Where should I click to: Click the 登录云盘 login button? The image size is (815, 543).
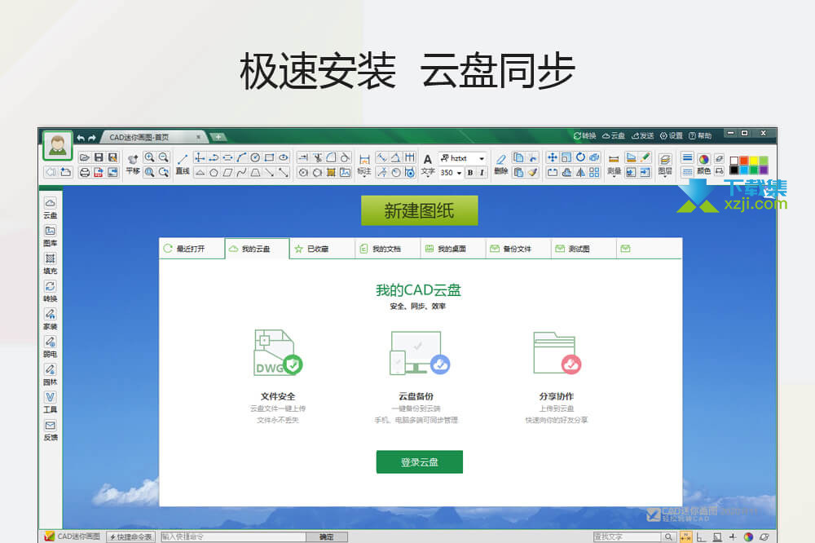click(x=419, y=461)
